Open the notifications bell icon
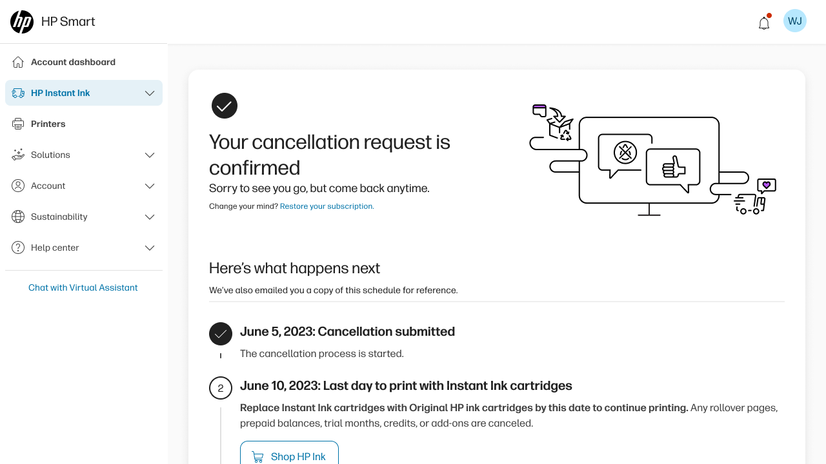826x464 pixels. point(764,22)
